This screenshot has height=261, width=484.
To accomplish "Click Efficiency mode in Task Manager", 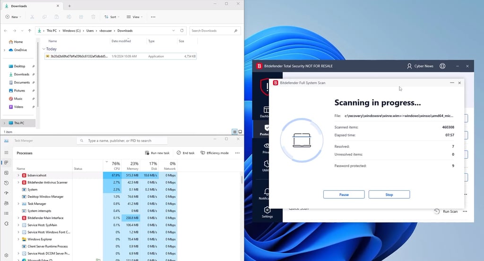I will (215, 153).
